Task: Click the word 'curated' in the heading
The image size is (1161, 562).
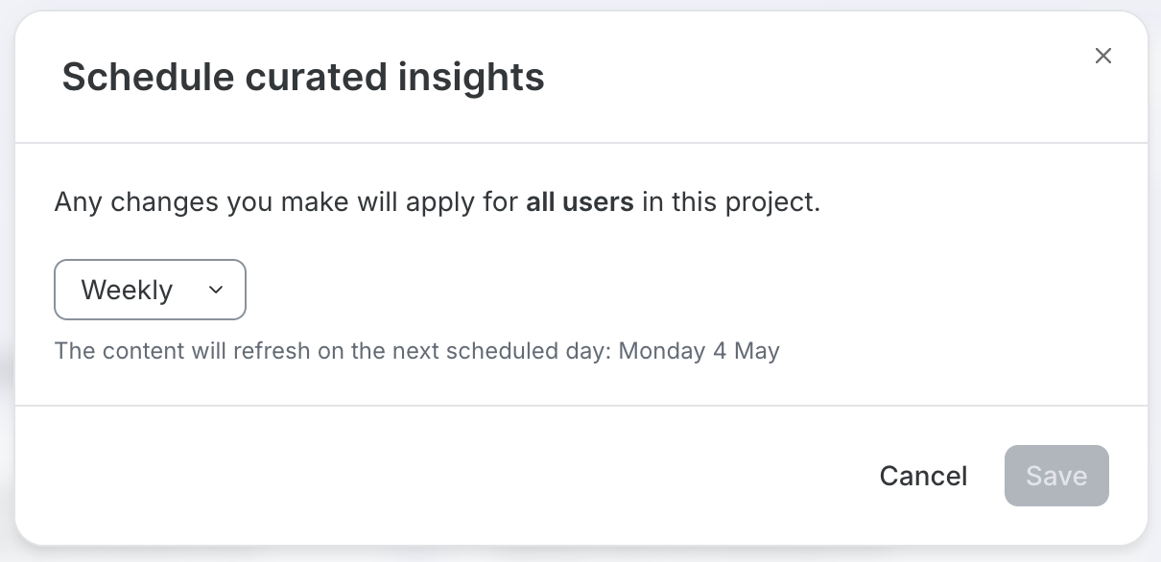Action: 316,77
